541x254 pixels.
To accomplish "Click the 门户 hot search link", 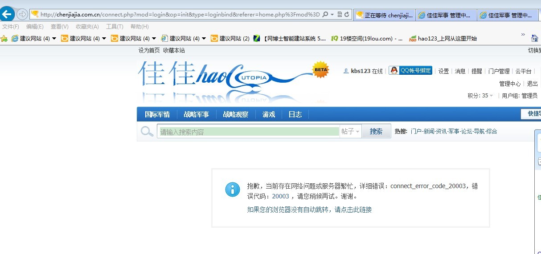I will (416, 131).
